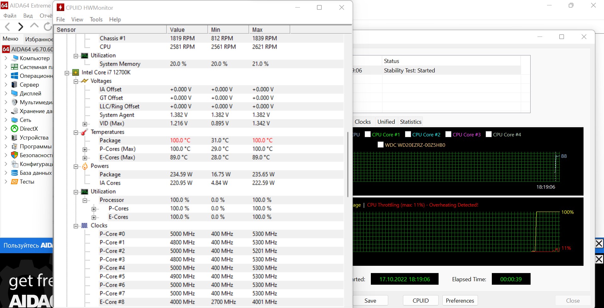Viewport: 604px width, 308px height.
Task: Open the Tools menu in HWMonitor
Action: click(x=96, y=20)
